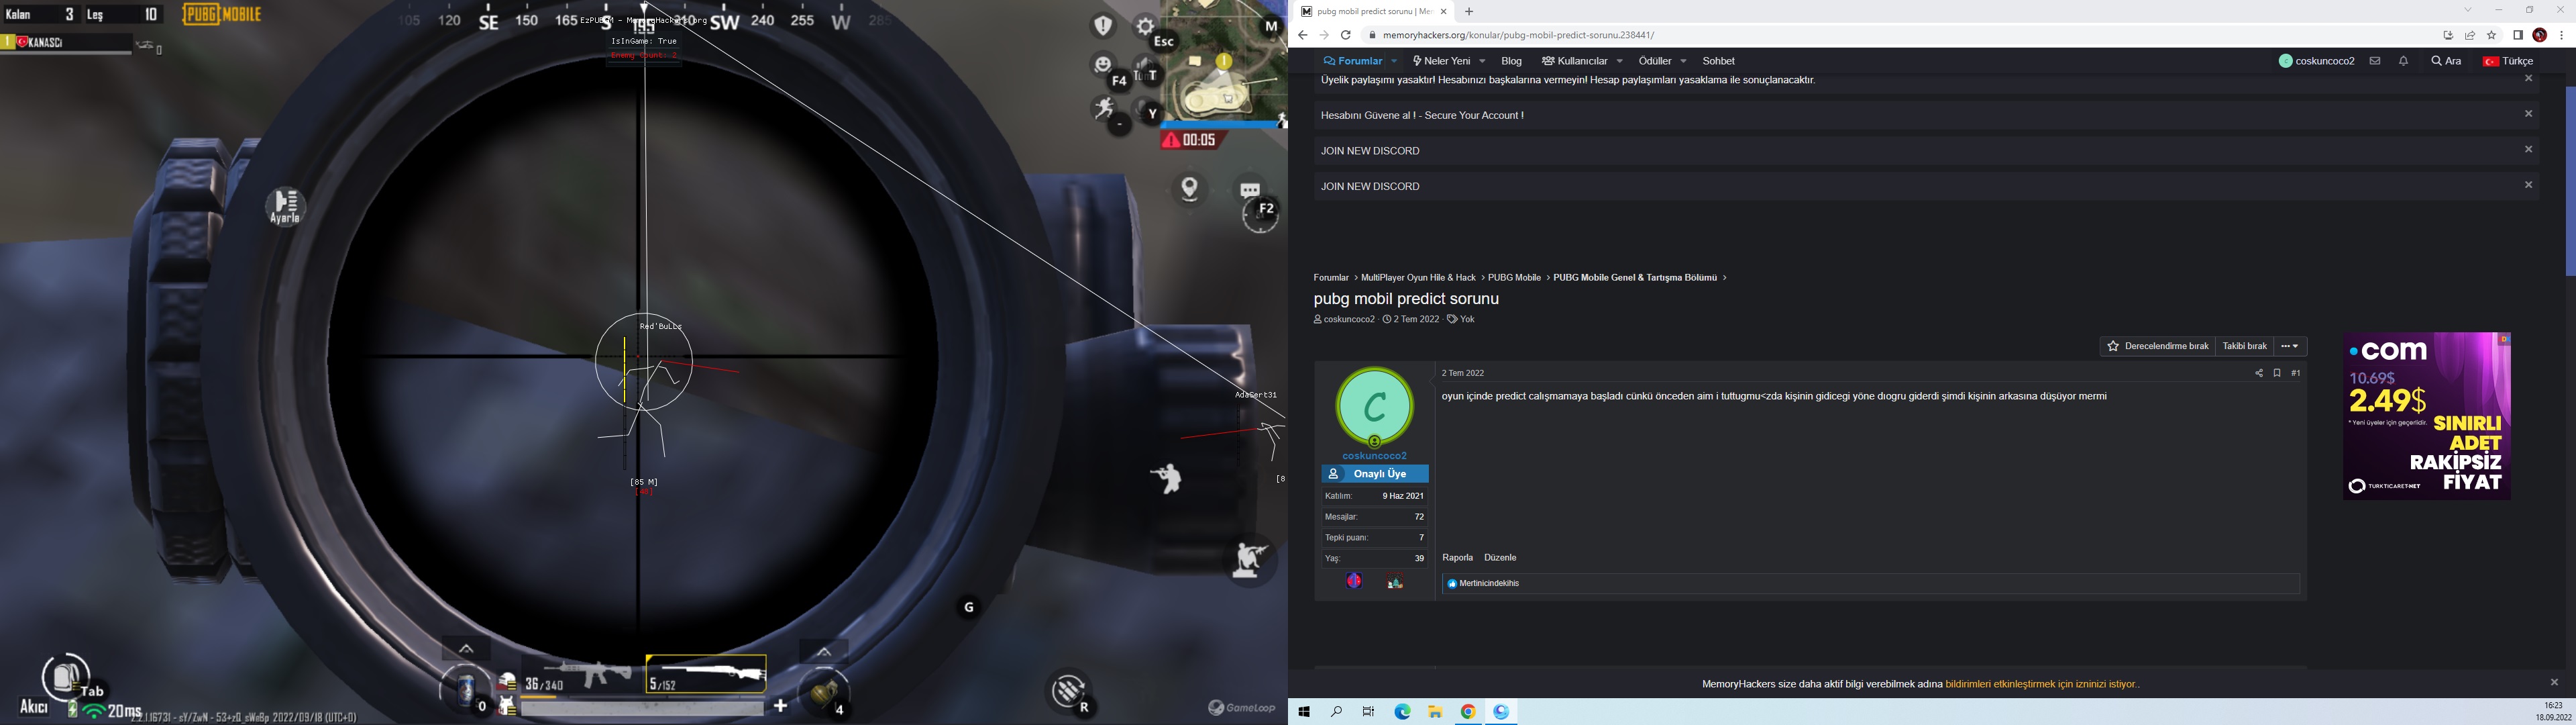The image size is (2576, 725).
Task: Open the inbox envelope icon
Action: click(2374, 61)
